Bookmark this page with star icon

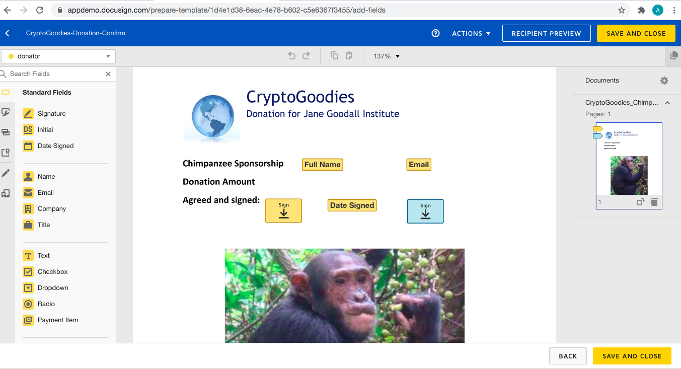point(622,10)
